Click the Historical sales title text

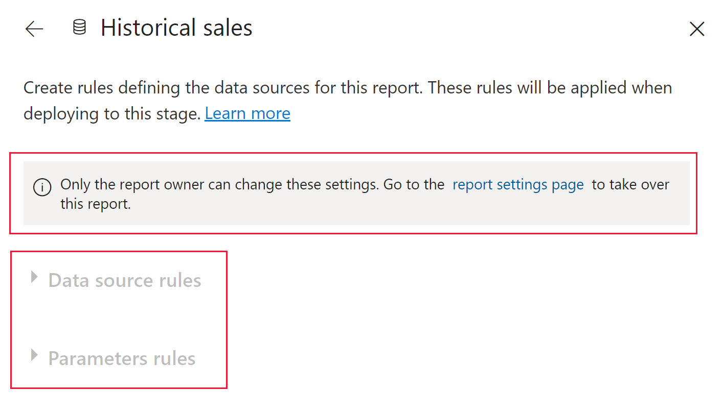pos(176,28)
